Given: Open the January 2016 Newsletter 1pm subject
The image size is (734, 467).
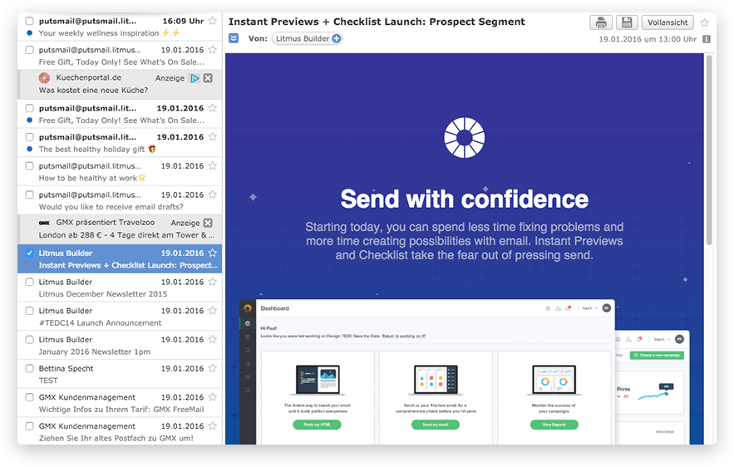Looking at the screenshot, I should [x=95, y=351].
